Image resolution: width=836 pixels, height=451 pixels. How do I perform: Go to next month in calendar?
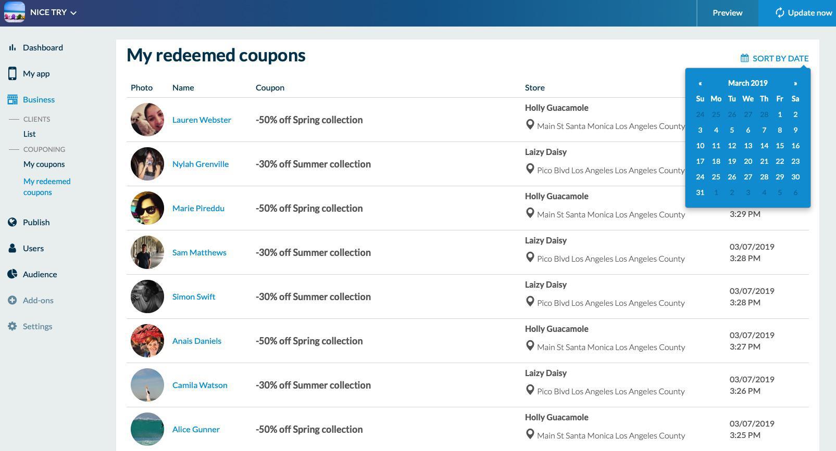tap(795, 83)
